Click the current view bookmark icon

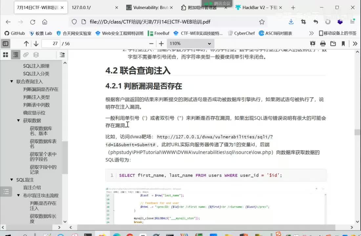tap(343, 44)
